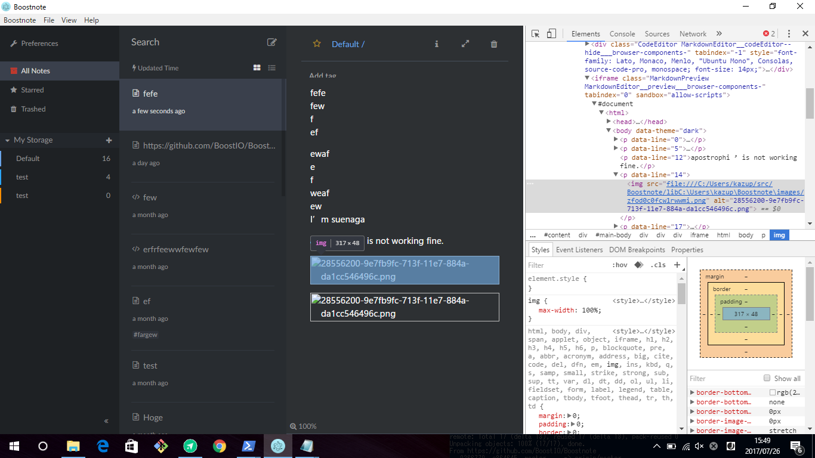
Task: Check the Show all checkbox
Action: tap(767, 378)
